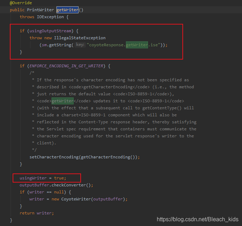Click the usingWriter field in the assignment

click(x=33, y=178)
